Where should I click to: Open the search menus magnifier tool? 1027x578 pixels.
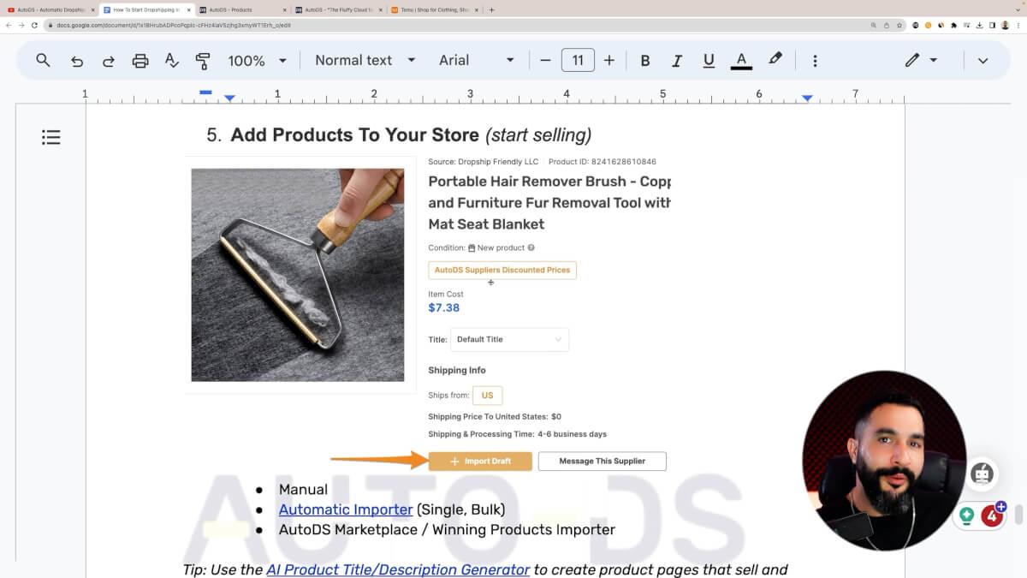pyautogui.click(x=43, y=60)
